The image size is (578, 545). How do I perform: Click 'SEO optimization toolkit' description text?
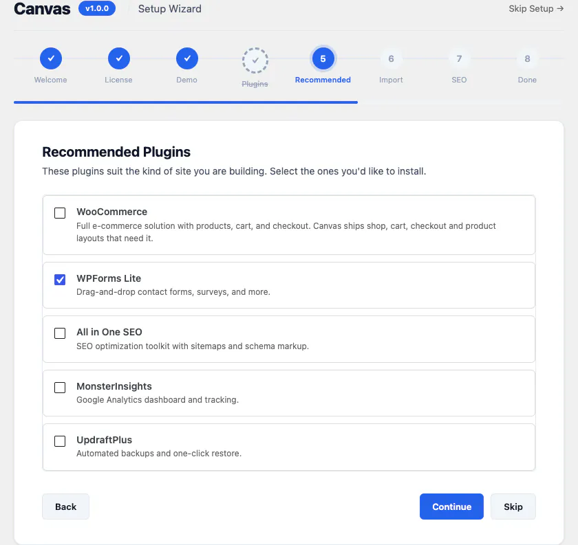click(193, 346)
